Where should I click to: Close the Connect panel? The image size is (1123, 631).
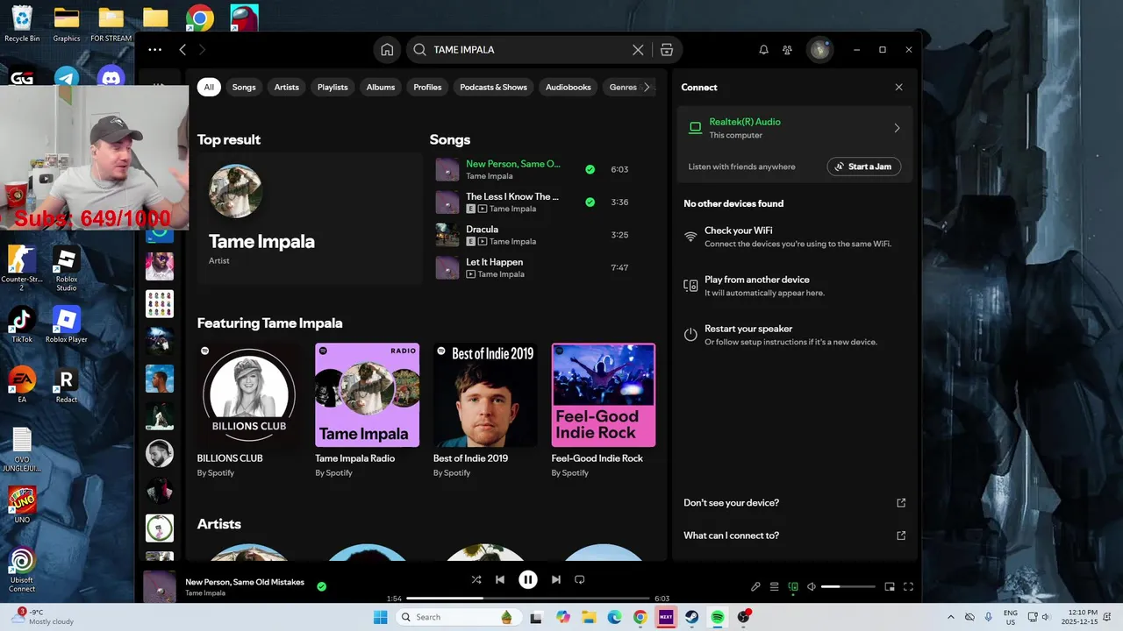tap(898, 87)
